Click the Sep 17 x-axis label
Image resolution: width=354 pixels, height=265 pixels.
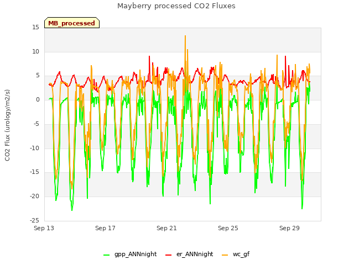[105, 228]
